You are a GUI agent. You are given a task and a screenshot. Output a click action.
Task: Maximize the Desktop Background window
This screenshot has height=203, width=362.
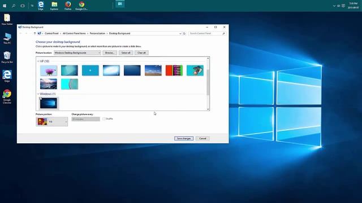216,27
